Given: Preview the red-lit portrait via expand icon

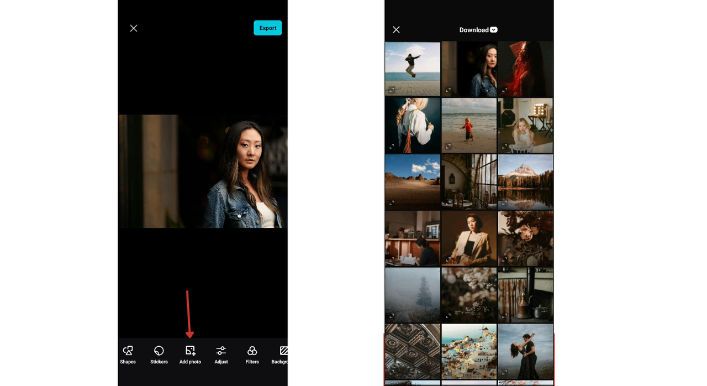Looking at the screenshot, I should tap(505, 90).
